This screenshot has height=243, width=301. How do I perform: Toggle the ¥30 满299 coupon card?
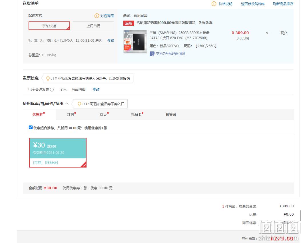click(x=58, y=153)
